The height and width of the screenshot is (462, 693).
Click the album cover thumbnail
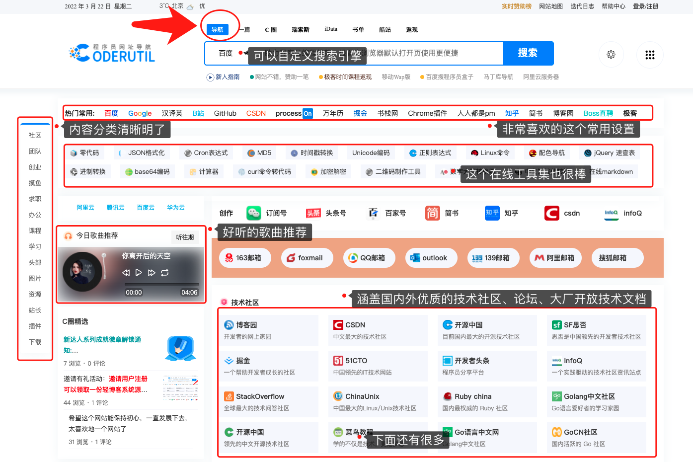click(x=82, y=272)
